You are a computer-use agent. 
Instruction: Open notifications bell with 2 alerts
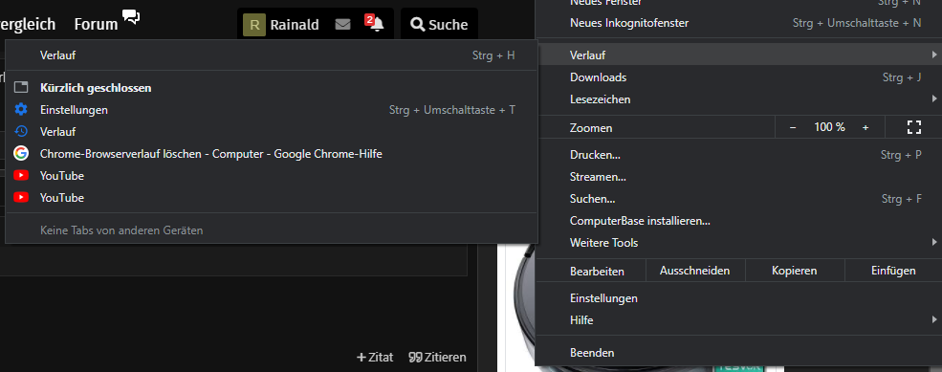(x=375, y=24)
